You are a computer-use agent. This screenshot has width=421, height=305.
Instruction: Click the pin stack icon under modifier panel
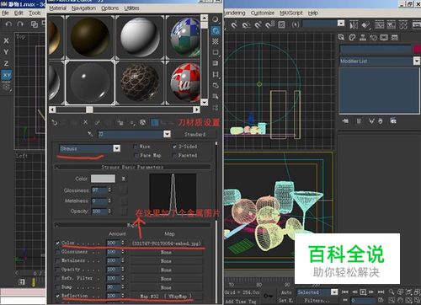pyautogui.click(x=345, y=121)
